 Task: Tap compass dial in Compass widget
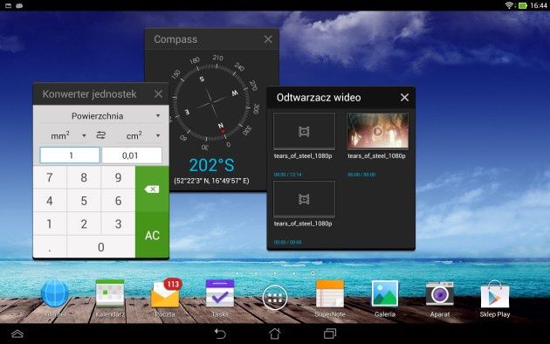211,102
